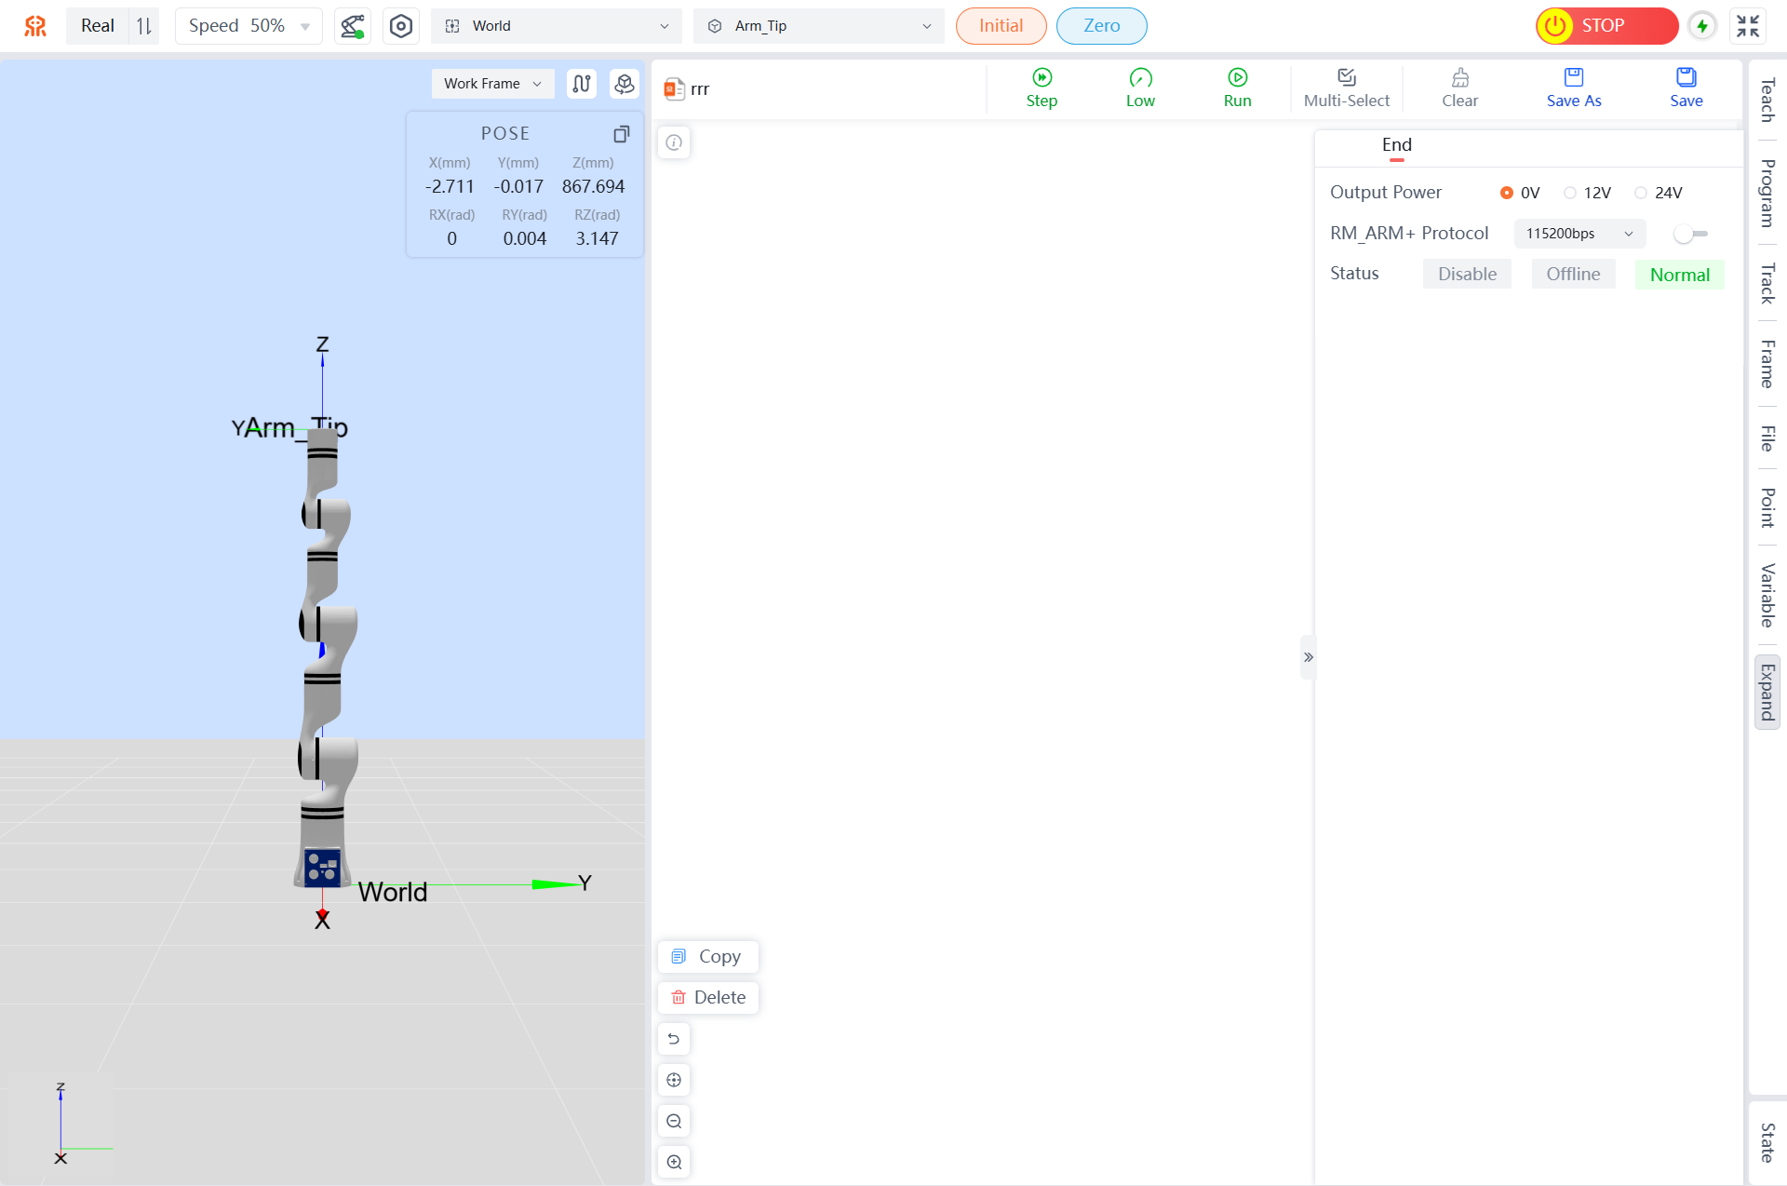Open the Track side tab
The width and height of the screenshot is (1787, 1186).
tap(1767, 284)
